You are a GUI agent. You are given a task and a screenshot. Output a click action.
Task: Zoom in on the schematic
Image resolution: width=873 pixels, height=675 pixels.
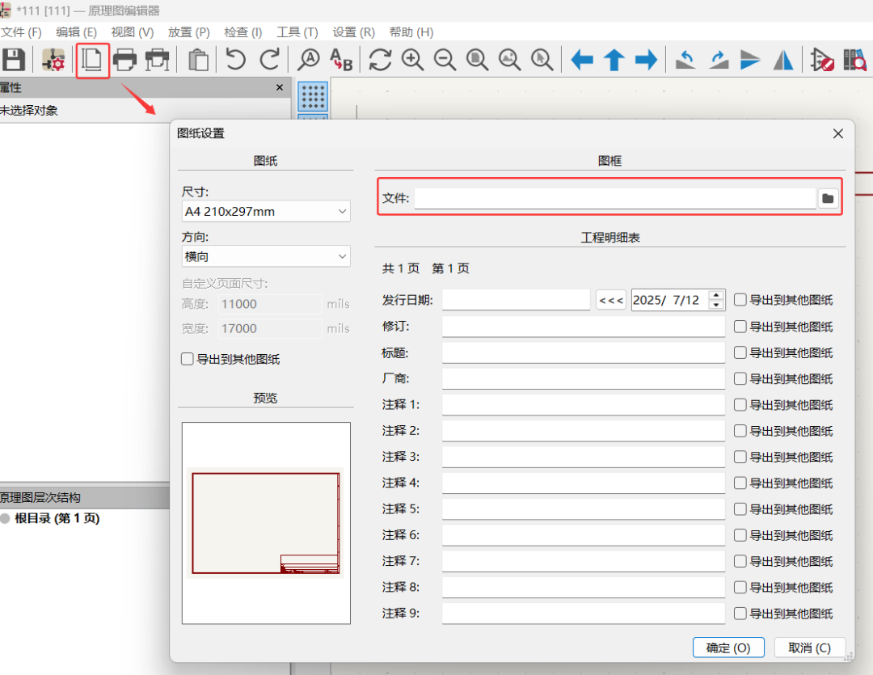pos(412,60)
